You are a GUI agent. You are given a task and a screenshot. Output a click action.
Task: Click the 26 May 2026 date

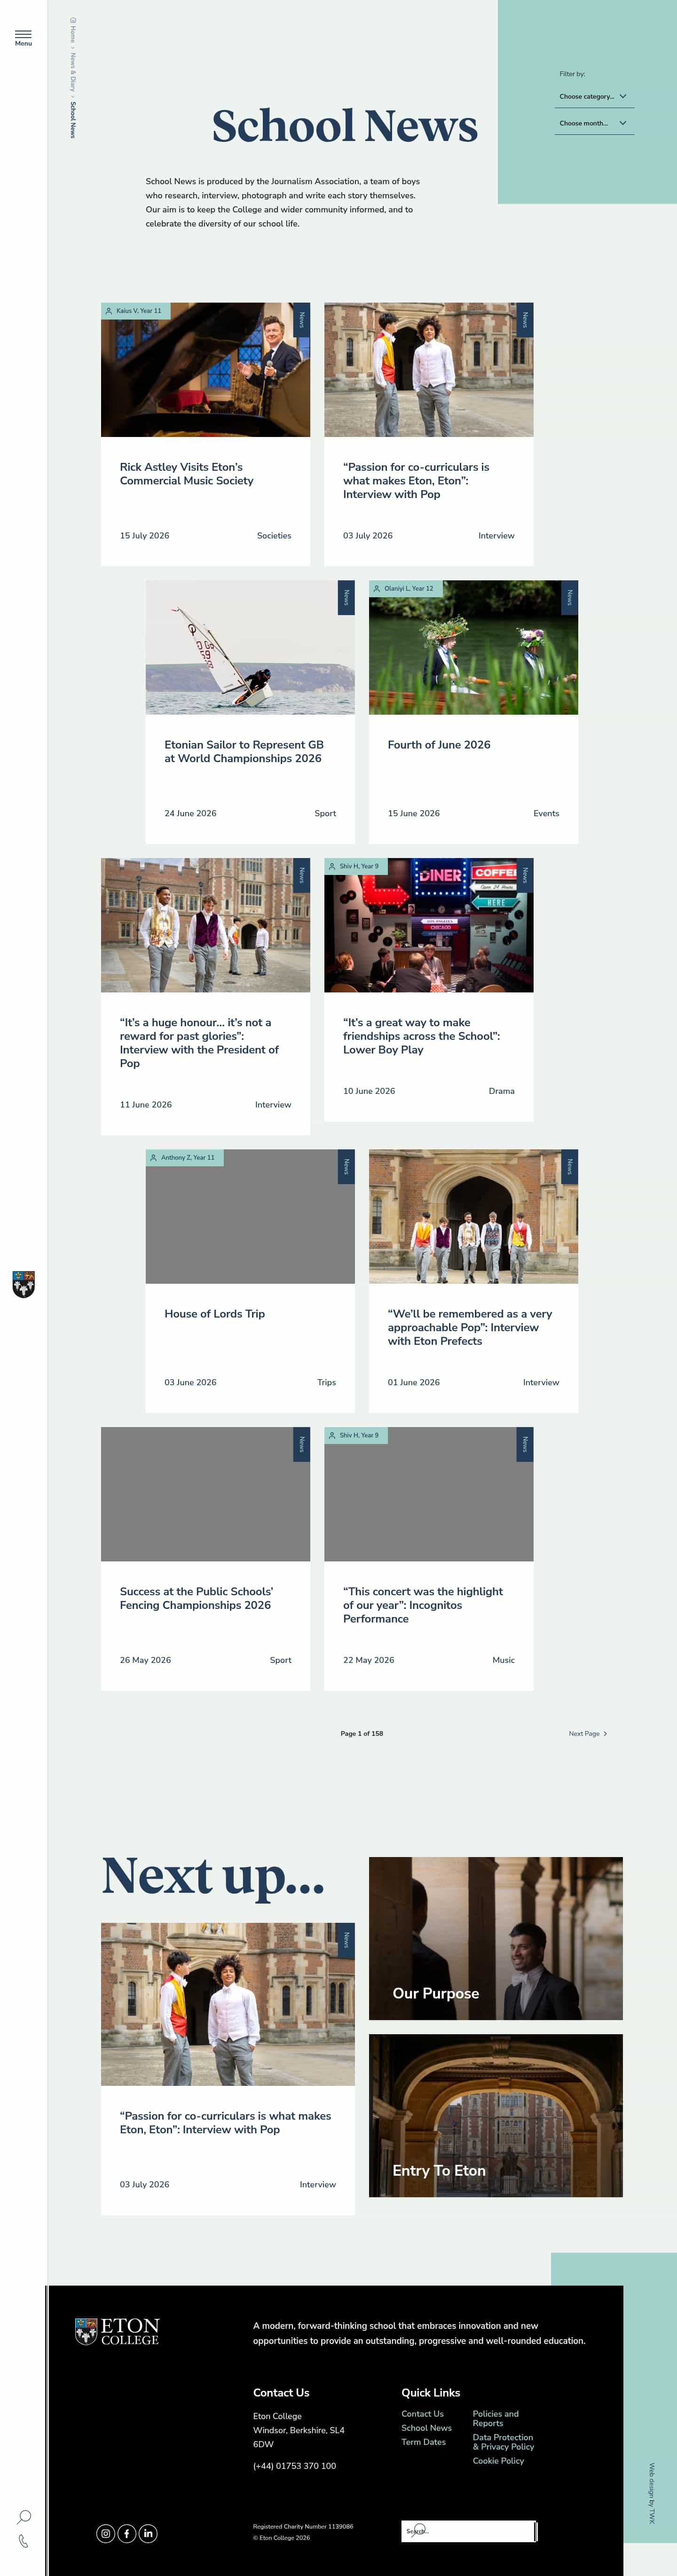pos(145,1660)
